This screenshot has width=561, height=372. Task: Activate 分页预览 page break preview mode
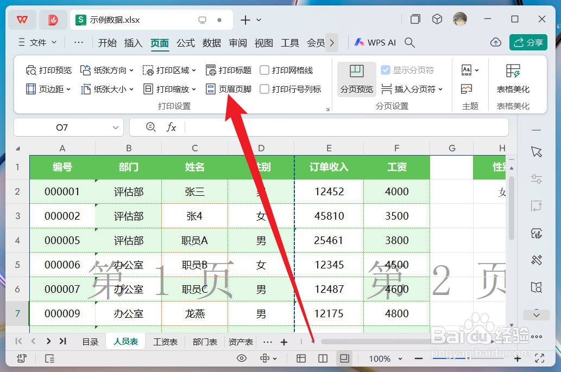(356, 79)
